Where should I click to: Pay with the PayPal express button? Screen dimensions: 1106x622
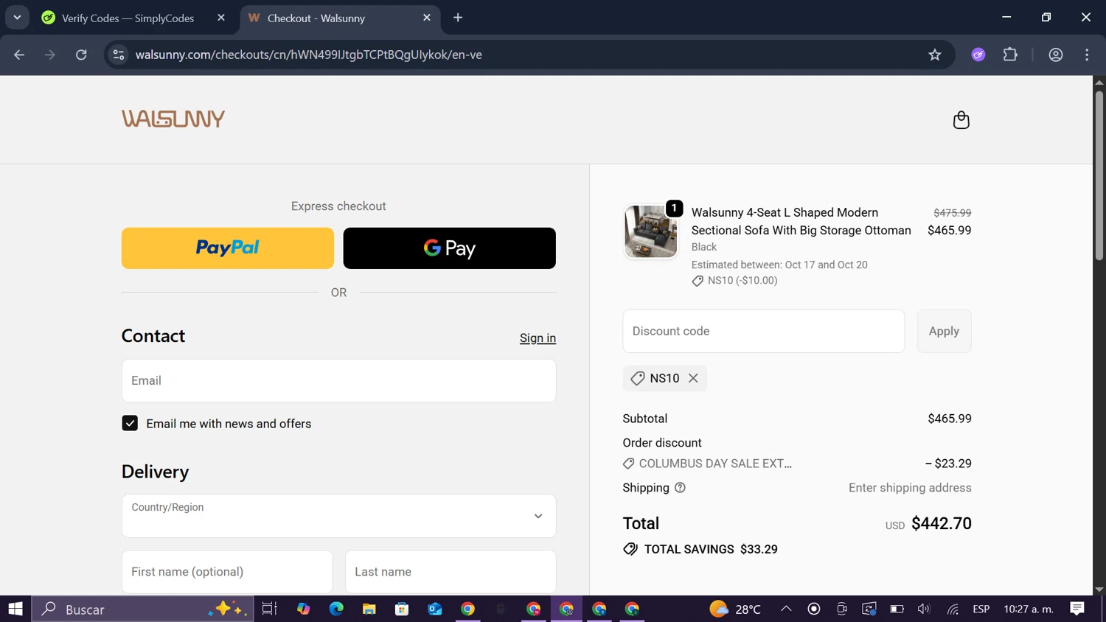coord(228,248)
